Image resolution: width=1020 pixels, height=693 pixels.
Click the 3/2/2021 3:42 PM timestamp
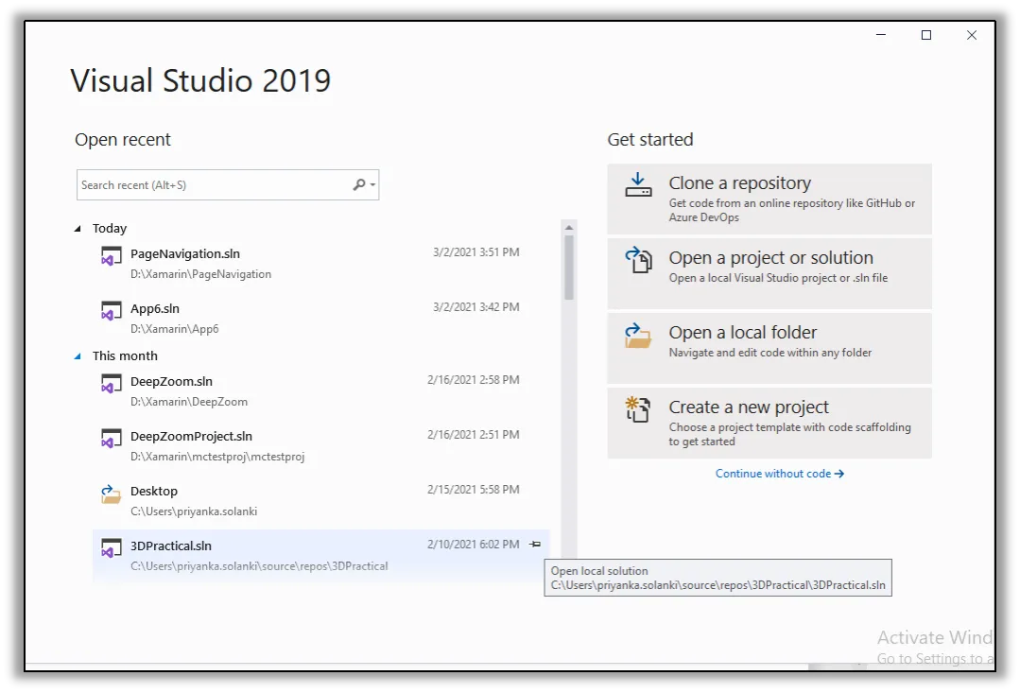(476, 306)
